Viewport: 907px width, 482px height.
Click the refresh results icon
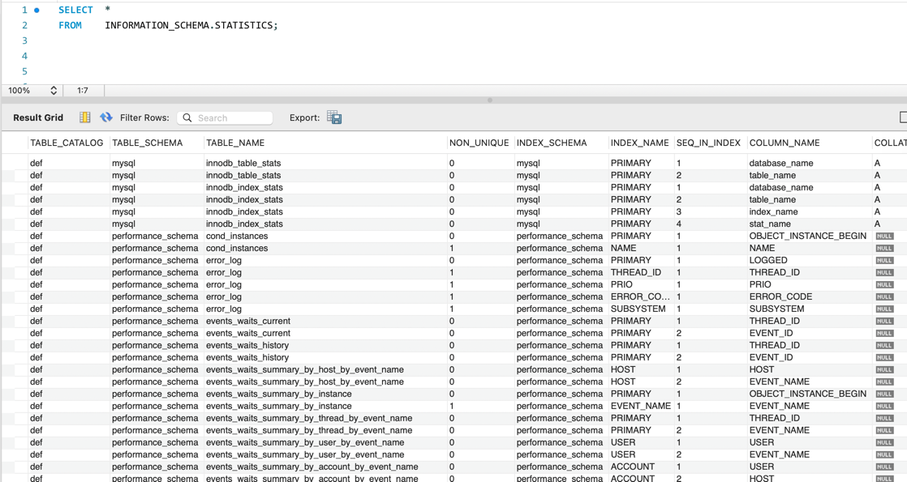[x=106, y=117]
